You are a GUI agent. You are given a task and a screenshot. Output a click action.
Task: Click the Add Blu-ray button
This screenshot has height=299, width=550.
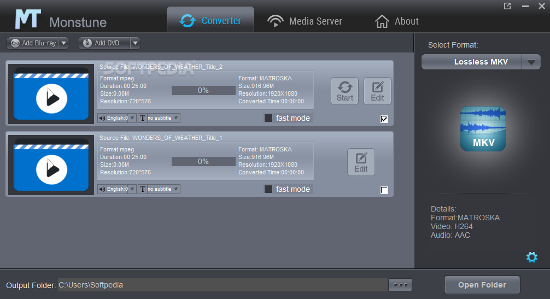[x=33, y=43]
